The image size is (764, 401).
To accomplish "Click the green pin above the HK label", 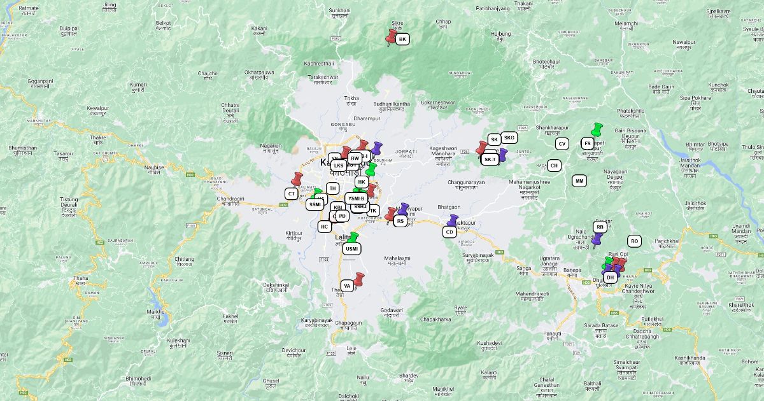I will click(x=370, y=170).
